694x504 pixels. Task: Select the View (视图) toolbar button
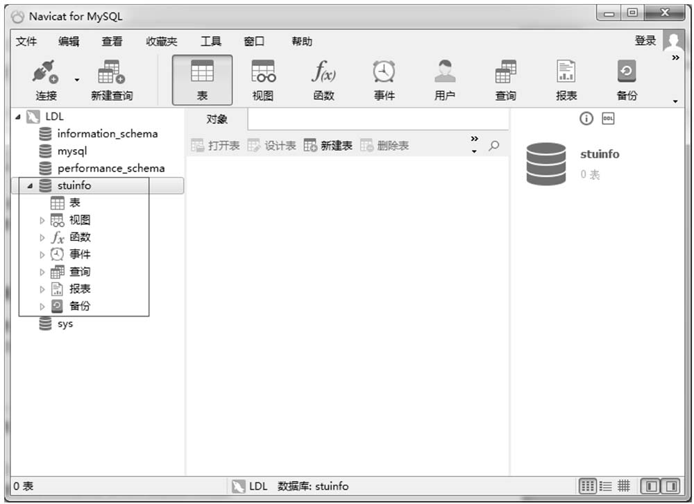coord(263,80)
